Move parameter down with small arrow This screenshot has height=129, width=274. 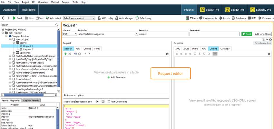tap(85, 54)
